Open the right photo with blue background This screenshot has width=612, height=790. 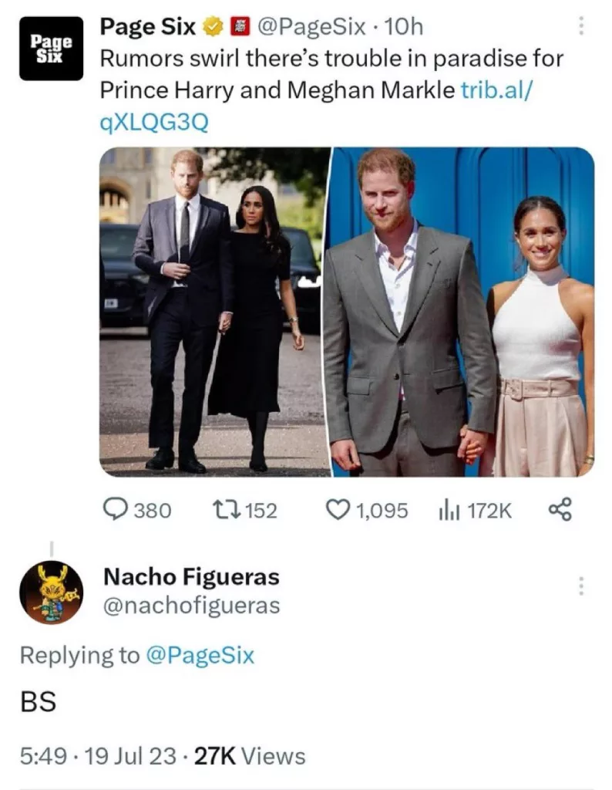click(462, 312)
